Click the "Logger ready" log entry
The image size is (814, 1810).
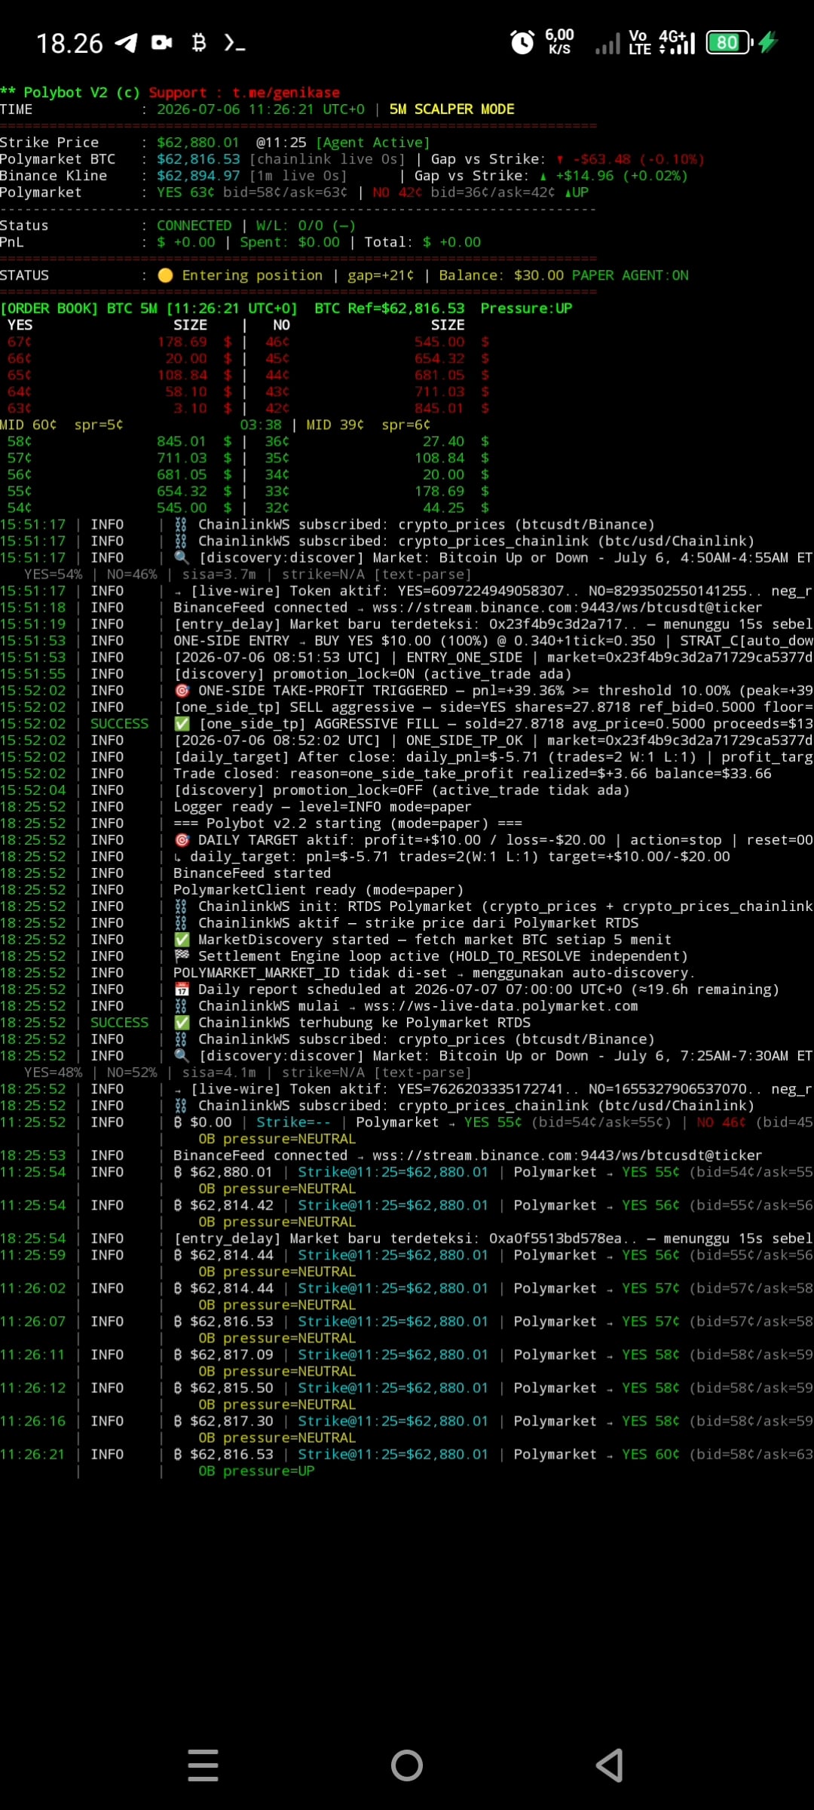click(x=322, y=806)
